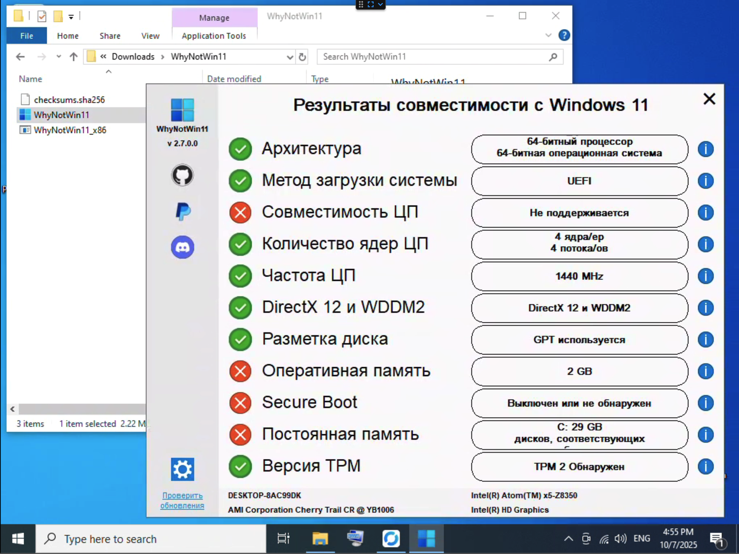
Task: Open the Discord server icon
Action: click(x=182, y=247)
